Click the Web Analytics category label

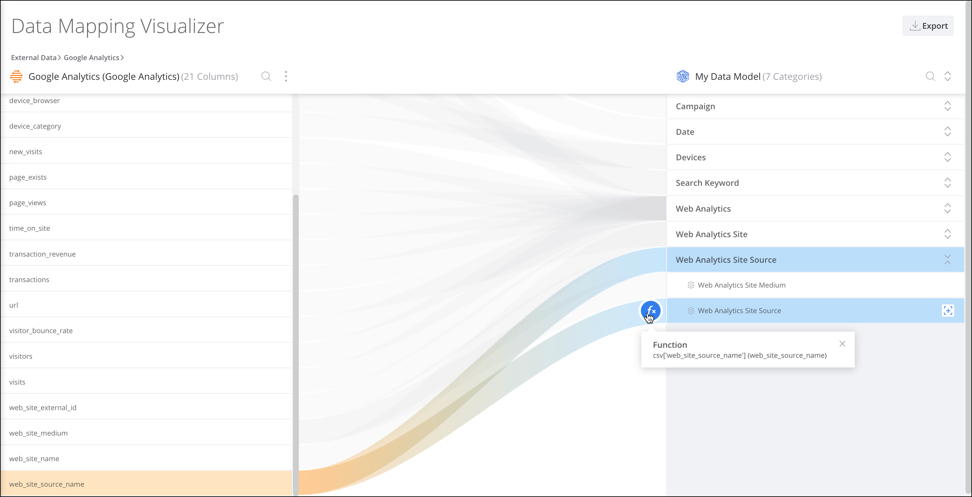[x=703, y=208]
